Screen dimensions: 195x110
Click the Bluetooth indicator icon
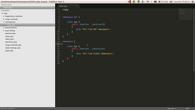click(x=151, y=2)
